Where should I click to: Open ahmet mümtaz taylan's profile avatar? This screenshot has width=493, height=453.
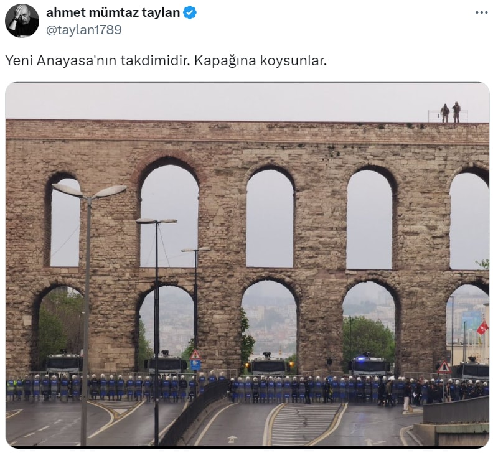[x=22, y=21]
